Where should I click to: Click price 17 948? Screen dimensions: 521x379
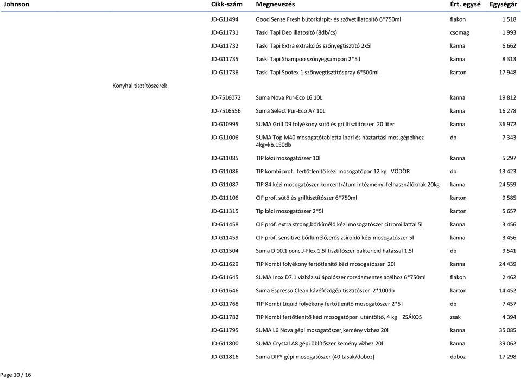[x=508, y=73]
